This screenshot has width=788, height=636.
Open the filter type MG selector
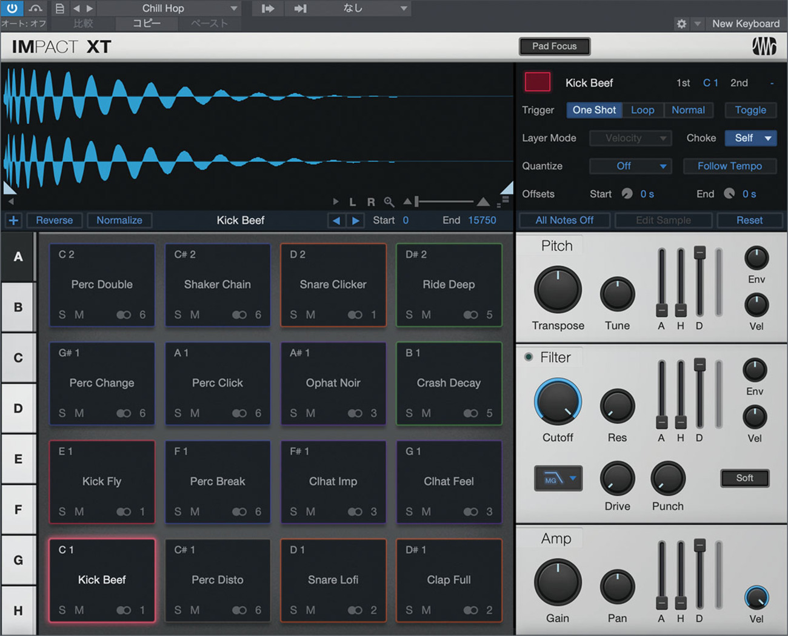(x=558, y=479)
